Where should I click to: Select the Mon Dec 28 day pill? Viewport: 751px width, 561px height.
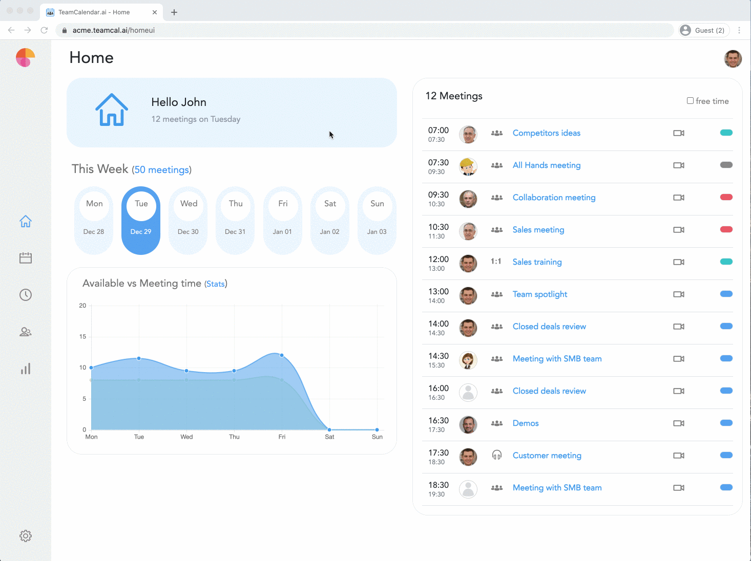[94, 220]
